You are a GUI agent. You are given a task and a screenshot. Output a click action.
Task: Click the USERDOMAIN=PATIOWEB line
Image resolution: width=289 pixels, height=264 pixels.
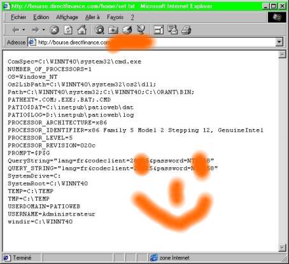pyautogui.click(x=44, y=206)
